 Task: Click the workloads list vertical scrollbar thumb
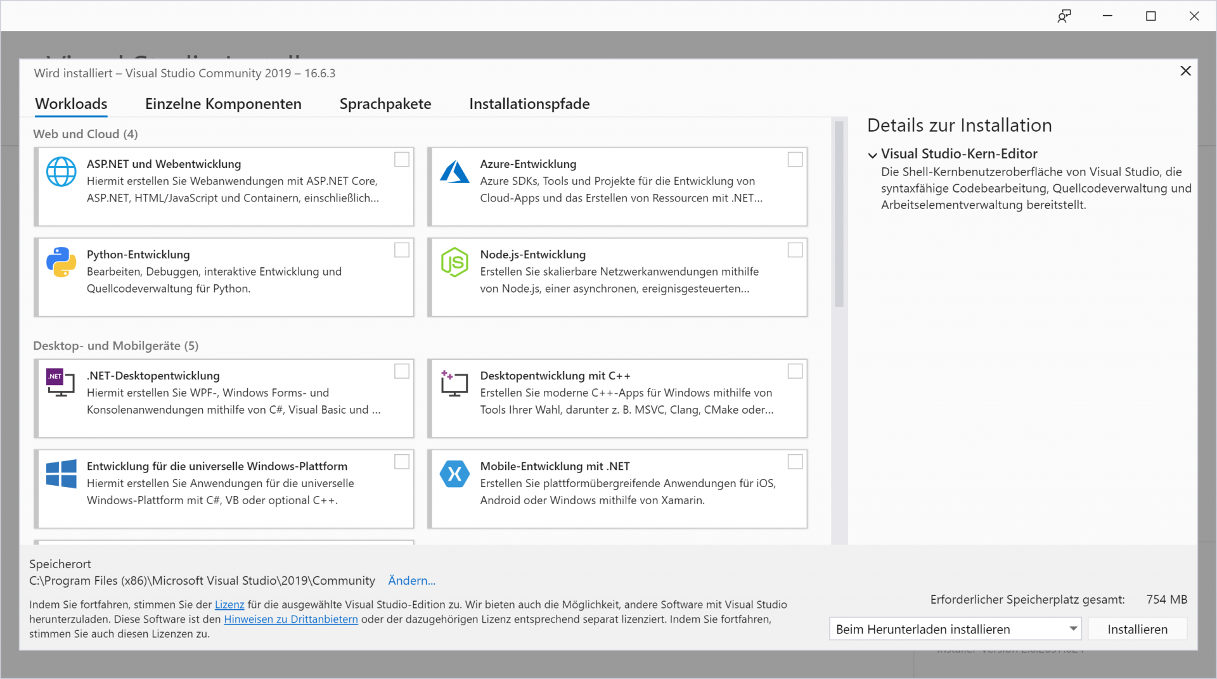[x=839, y=215]
